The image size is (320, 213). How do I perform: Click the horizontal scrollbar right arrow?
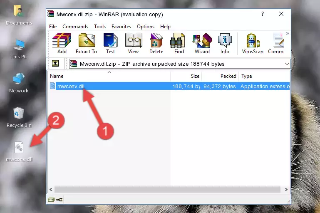286,190
